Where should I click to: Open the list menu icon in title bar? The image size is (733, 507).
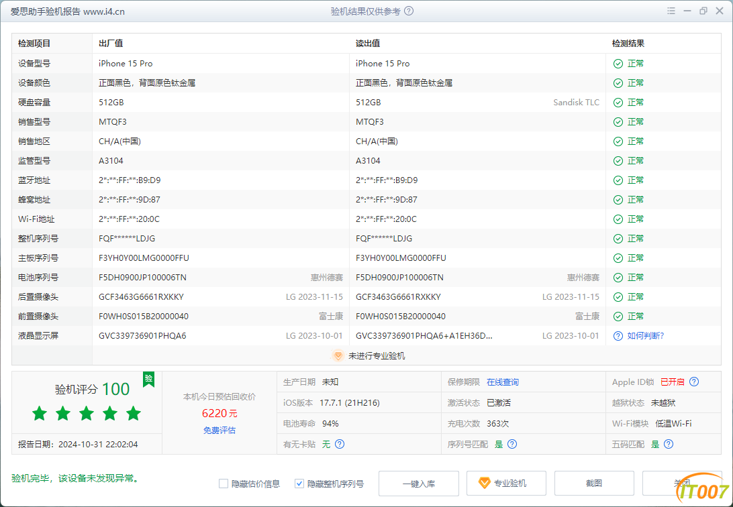coord(671,11)
